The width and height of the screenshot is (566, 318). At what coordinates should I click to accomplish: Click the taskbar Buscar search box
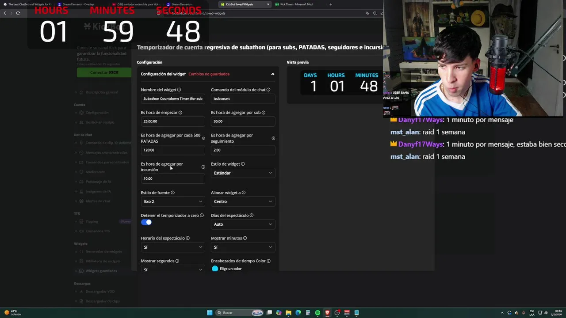click(240, 313)
